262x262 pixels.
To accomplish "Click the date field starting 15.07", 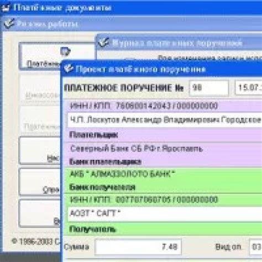I will point(249,88).
